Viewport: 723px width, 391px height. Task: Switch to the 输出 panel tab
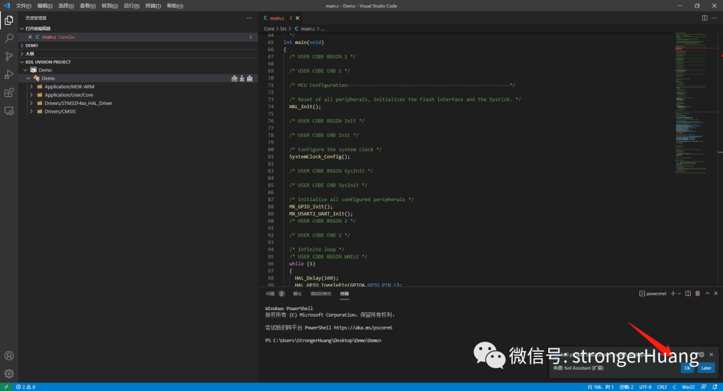click(297, 293)
